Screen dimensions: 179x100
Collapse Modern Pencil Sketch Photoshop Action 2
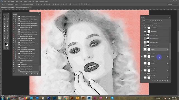tap(17, 44)
